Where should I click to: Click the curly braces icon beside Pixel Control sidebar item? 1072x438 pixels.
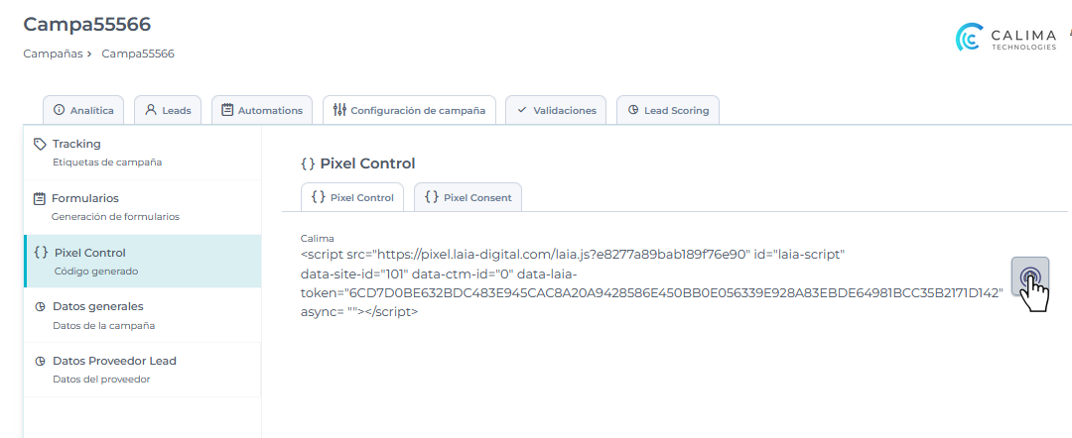[41, 253]
